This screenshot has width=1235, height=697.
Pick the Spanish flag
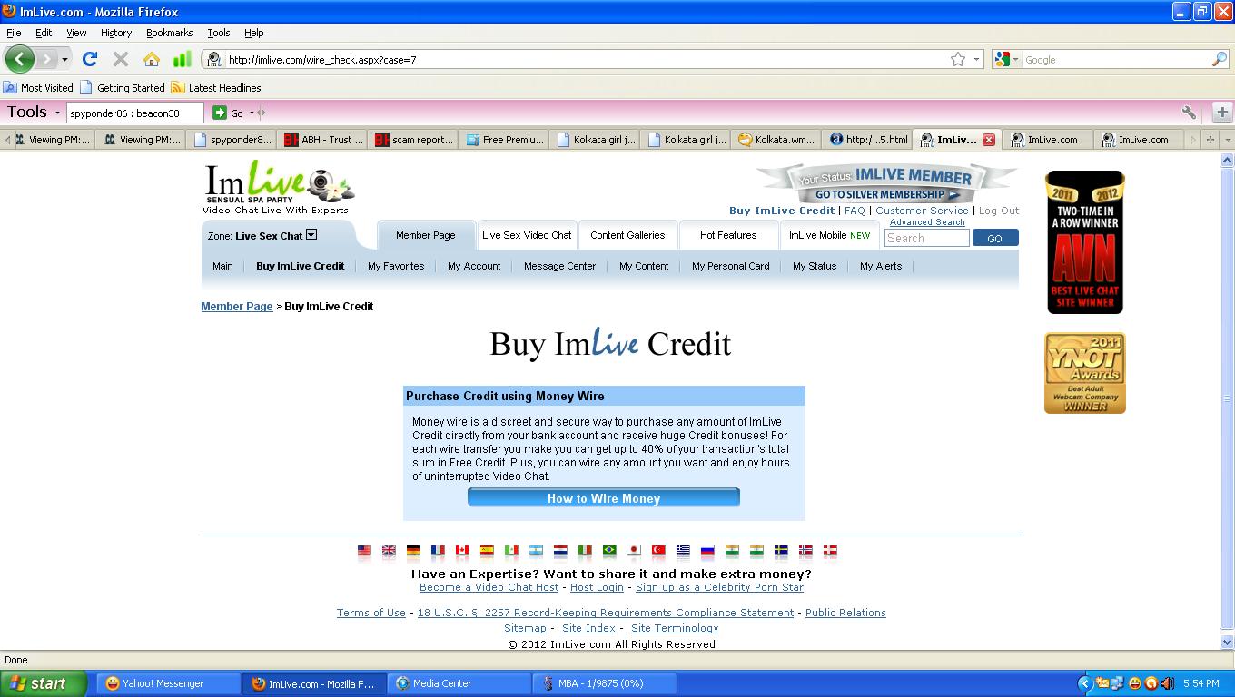click(487, 550)
